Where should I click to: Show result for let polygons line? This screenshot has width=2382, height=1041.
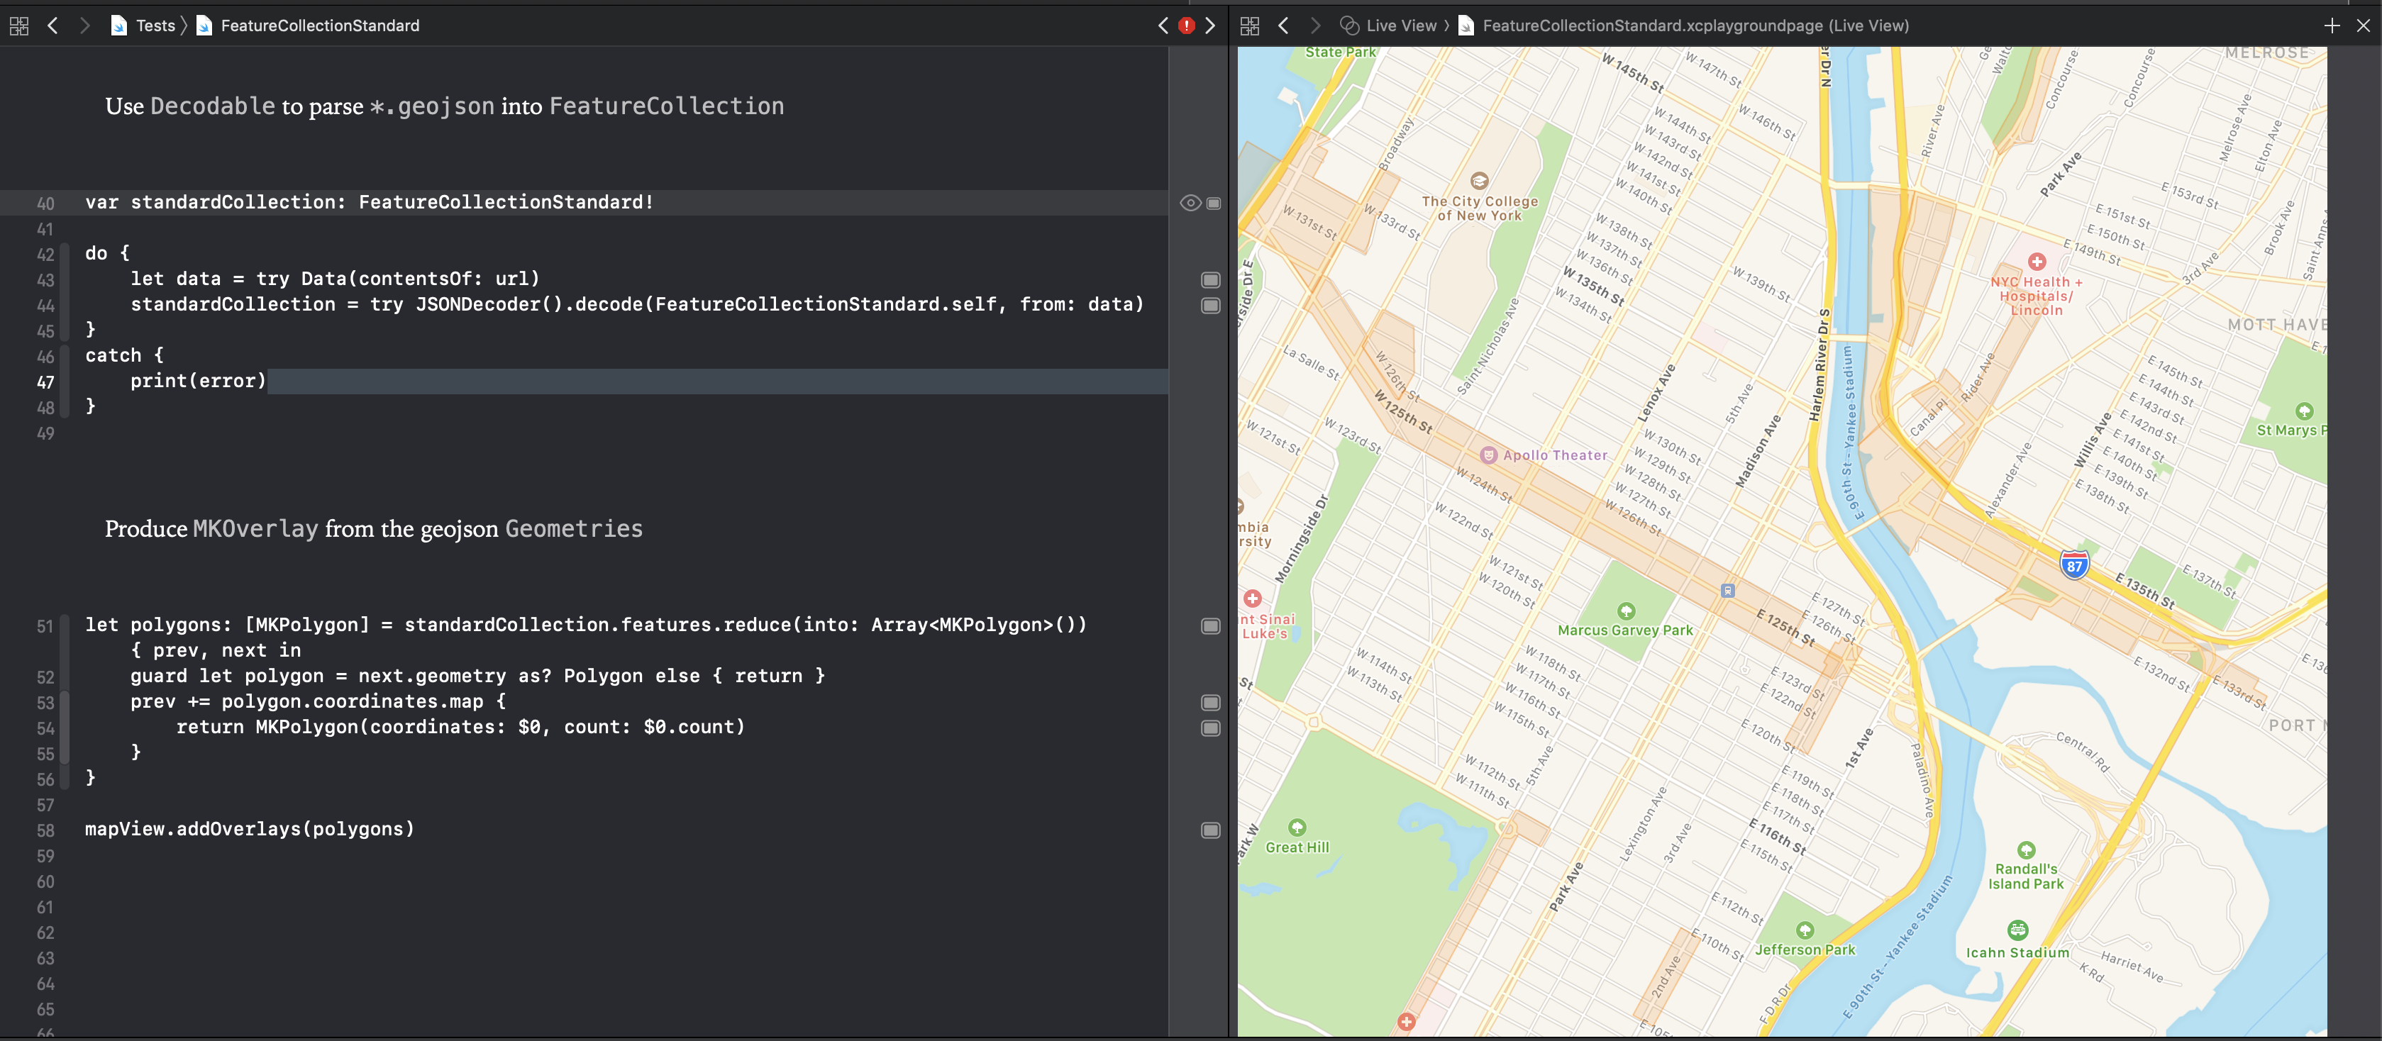pos(1210,626)
